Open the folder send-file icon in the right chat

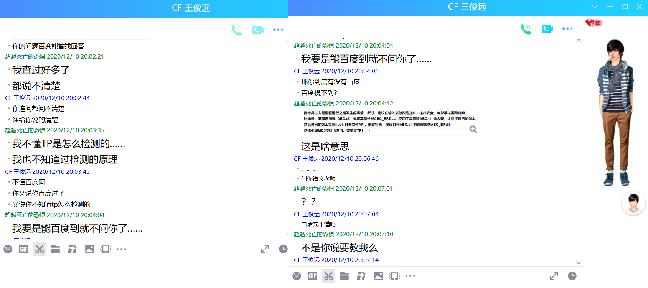tap(344, 276)
